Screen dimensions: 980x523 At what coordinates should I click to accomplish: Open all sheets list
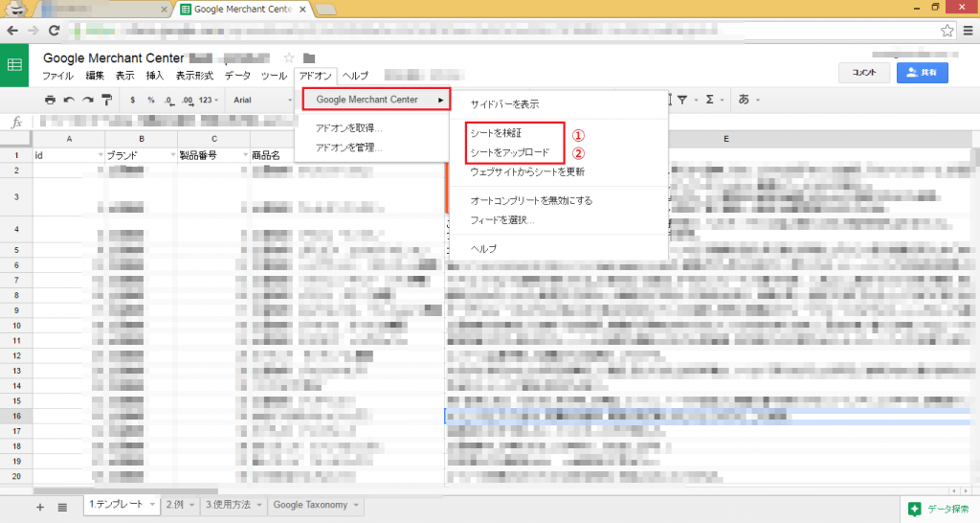pos(62,508)
